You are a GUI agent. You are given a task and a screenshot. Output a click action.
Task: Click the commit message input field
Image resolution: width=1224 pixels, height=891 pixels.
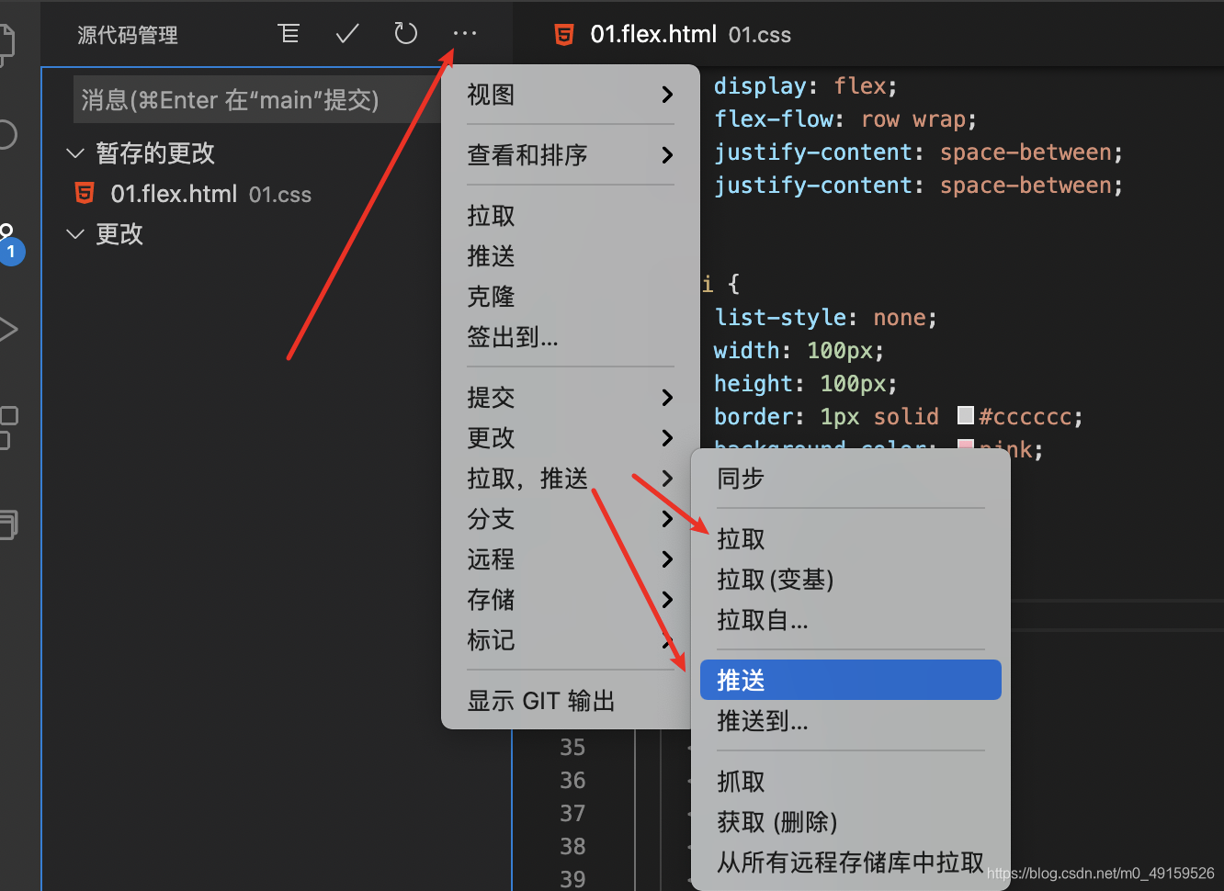pyautogui.click(x=255, y=100)
